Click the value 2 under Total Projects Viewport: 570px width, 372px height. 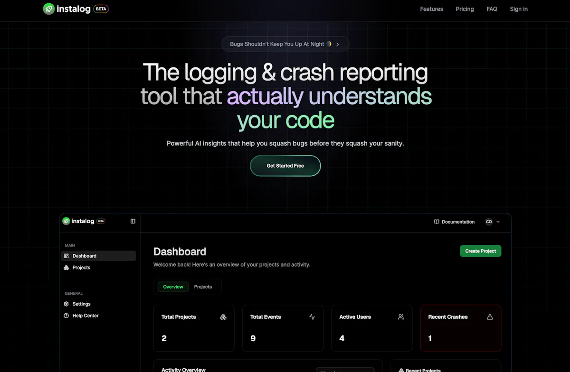click(164, 338)
